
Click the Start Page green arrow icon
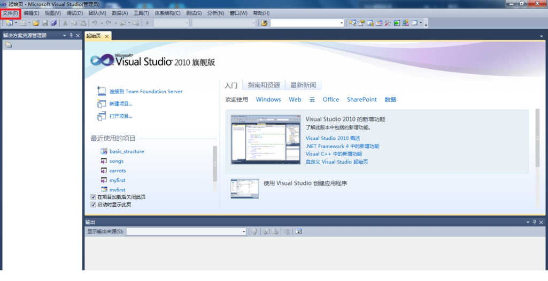[397, 23]
